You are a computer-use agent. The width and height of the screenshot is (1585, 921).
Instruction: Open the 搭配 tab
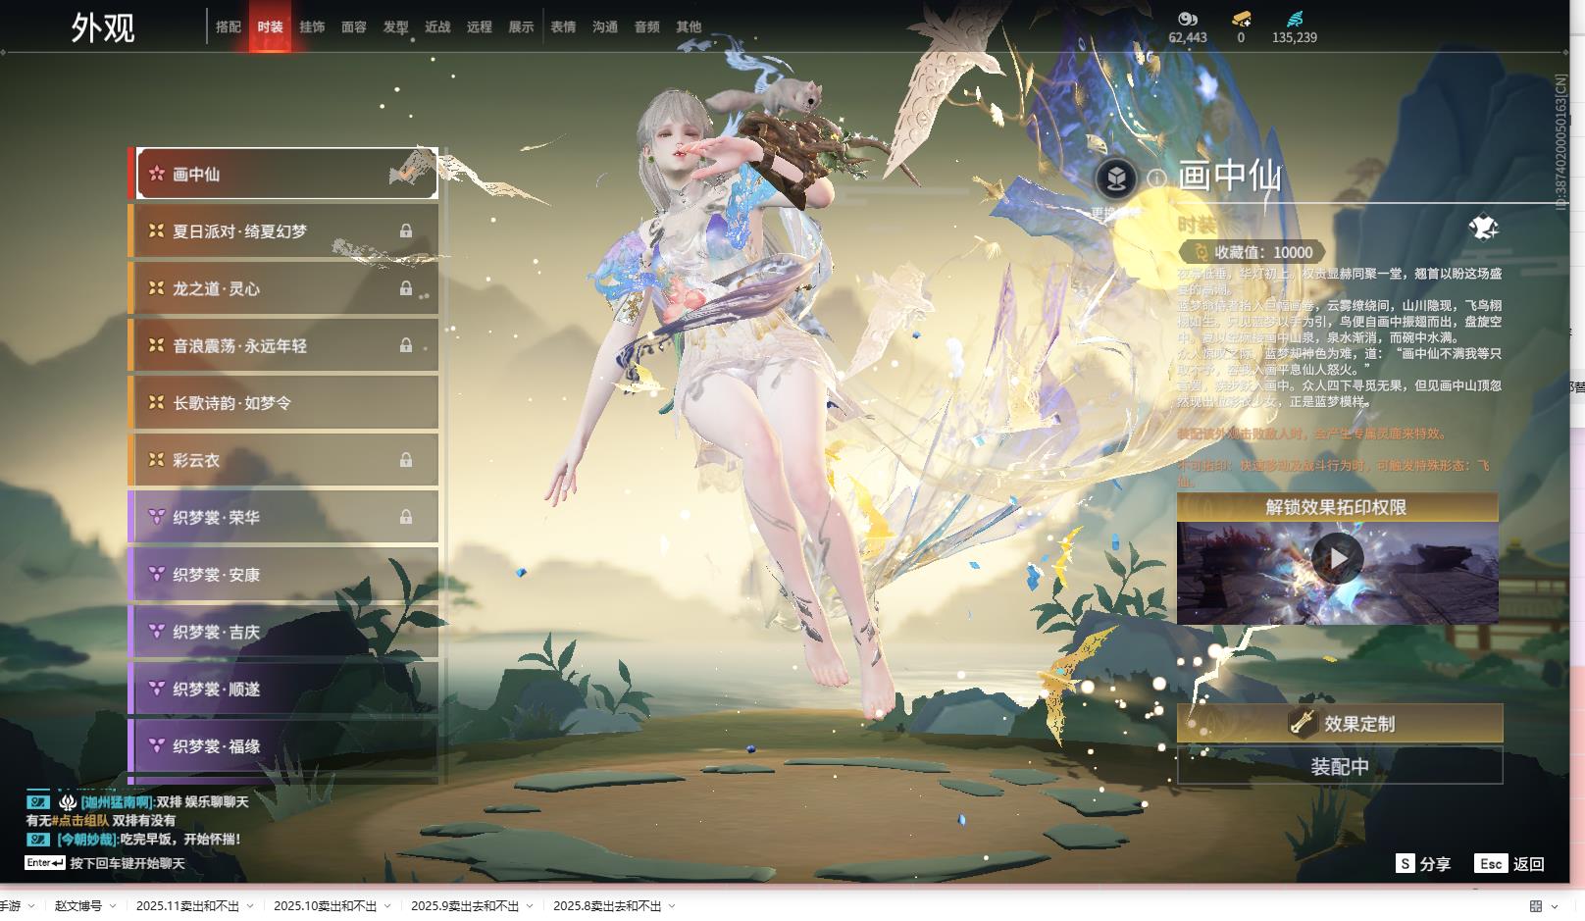pos(229,26)
